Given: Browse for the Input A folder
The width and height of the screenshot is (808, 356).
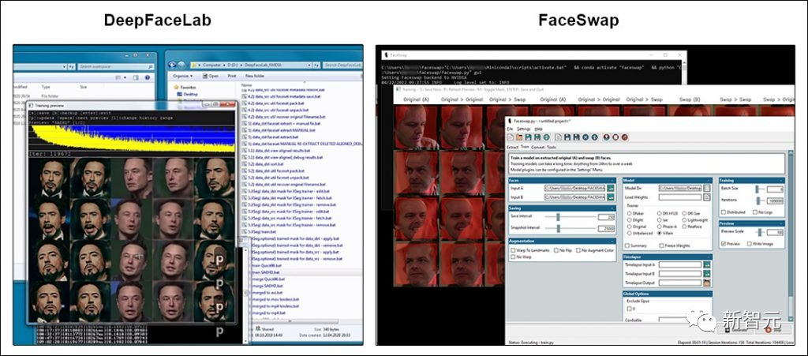Looking at the screenshot, I should coord(611,189).
